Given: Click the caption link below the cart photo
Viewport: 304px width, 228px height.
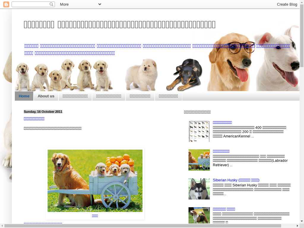Looking at the screenshot, I should [95, 216].
